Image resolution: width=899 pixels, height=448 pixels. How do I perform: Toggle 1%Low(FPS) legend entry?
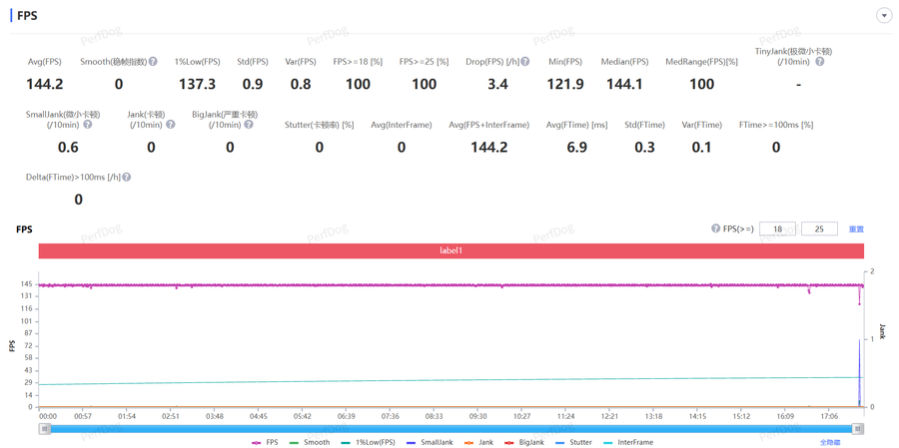pyautogui.click(x=368, y=442)
